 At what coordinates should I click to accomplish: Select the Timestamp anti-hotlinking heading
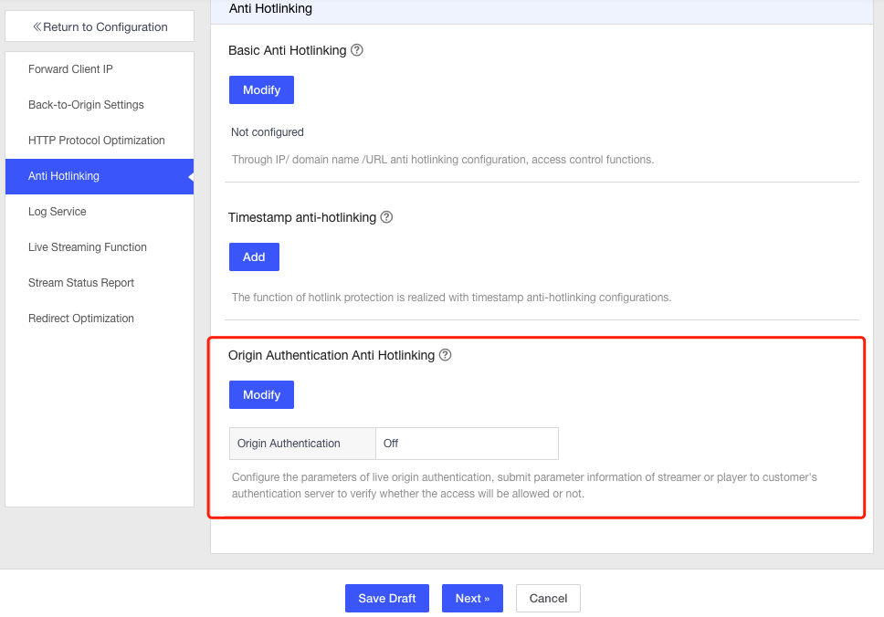coord(302,217)
